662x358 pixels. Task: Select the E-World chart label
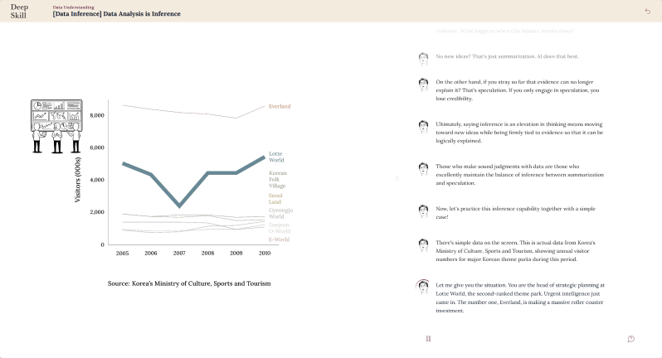pos(279,239)
